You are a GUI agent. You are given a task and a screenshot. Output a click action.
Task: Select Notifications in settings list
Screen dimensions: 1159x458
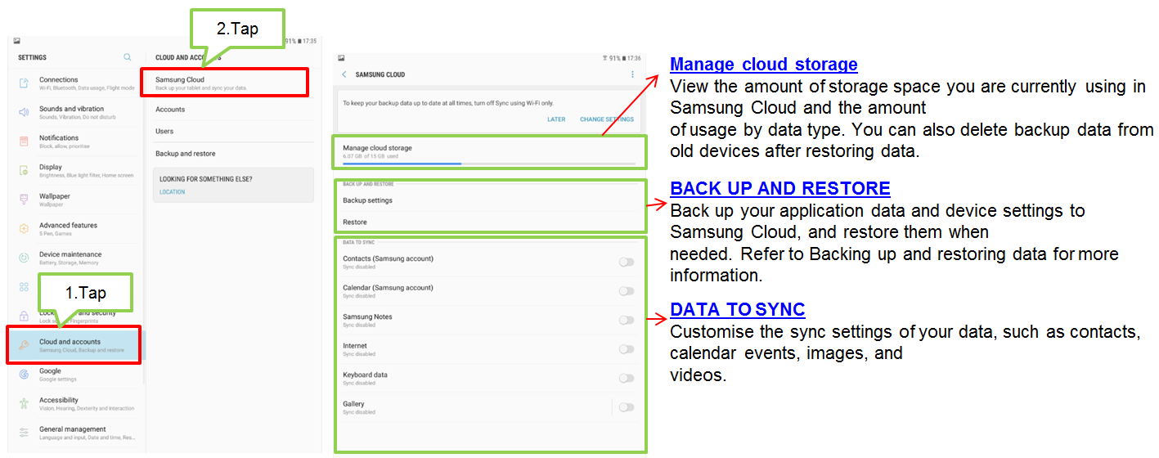78,141
